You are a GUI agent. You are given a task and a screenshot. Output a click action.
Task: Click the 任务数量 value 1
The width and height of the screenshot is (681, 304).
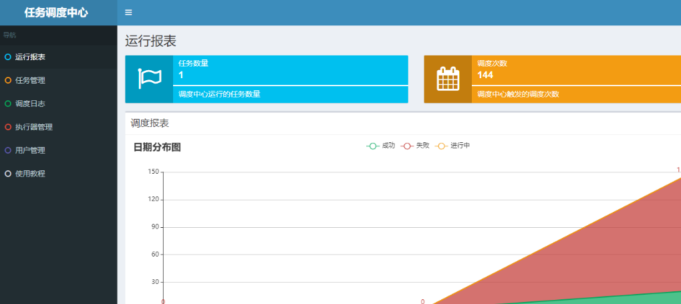tap(180, 75)
